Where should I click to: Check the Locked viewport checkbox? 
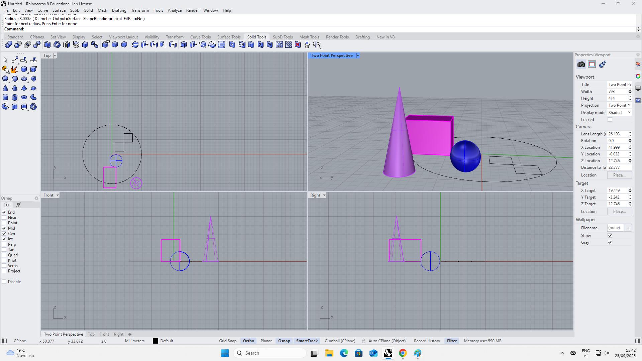coord(610,119)
